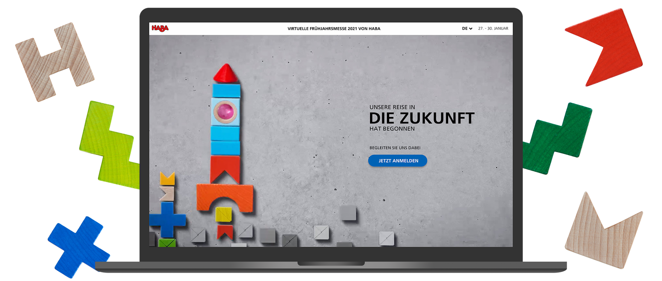This screenshot has height=281, width=662.
Task: Select the dark green zigzag block
Action: (559, 139)
